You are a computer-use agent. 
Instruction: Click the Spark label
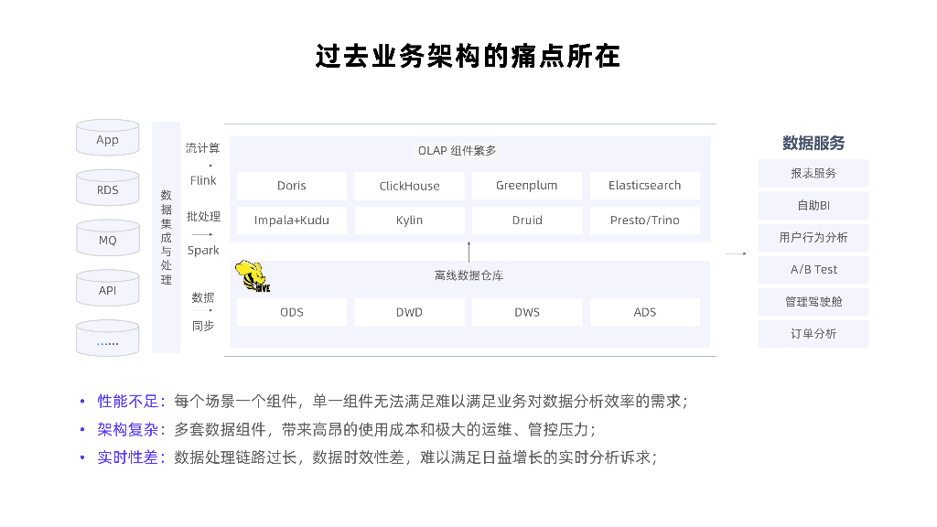pos(203,251)
